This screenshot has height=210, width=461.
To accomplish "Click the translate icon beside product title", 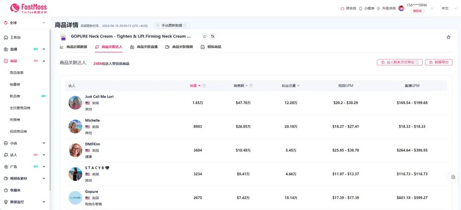I will click(x=213, y=37).
